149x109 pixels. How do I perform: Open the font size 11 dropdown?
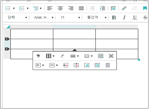[x=70, y=17]
